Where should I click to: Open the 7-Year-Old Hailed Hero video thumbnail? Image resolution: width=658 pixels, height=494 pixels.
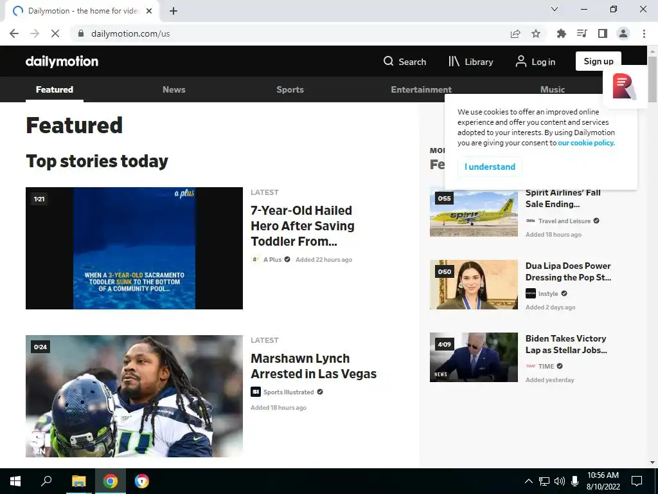[134, 248]
